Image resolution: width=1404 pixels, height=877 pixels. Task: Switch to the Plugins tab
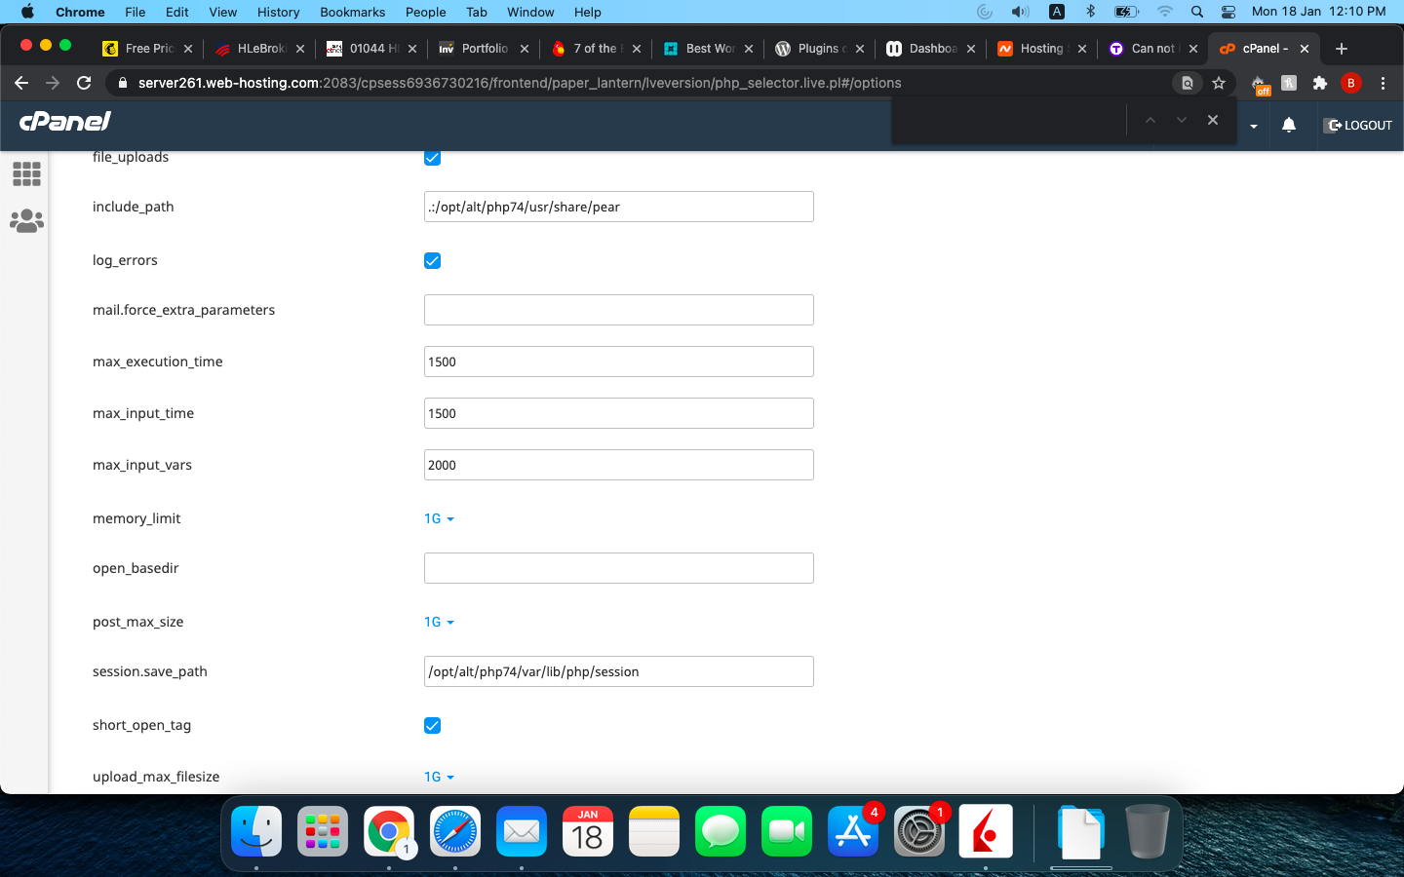point(819,48)
